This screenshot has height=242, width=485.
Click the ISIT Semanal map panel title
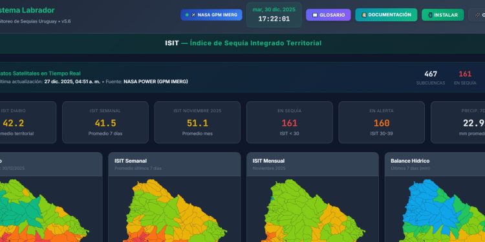(x=131, y=161)
